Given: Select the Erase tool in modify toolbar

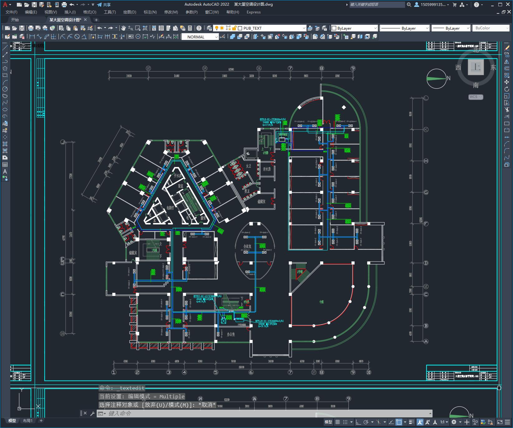Looking at the screenshot, I should (507, 48).
